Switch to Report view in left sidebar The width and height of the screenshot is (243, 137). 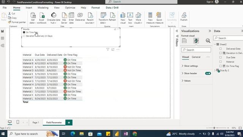pyautogui.click(x=3, y=31)
